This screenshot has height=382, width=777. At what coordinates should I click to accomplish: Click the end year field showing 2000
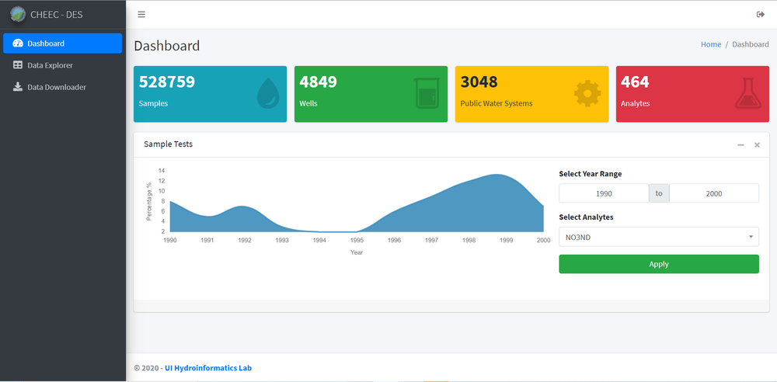click(713, 193)
